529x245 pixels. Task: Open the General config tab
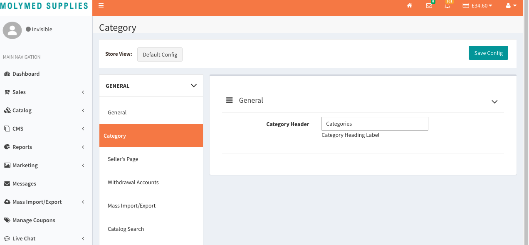coord(151,112)
